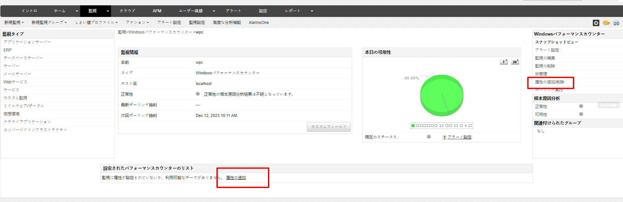Viewport: 623px width, 202px height.
Task: Expand the アクション dropdown menu
Action: pyautogui.click(x=137, y=23)
